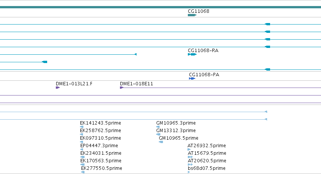Click the EK234031.5prime feature glyph
The image size is (321, 174).
[82, 157]
